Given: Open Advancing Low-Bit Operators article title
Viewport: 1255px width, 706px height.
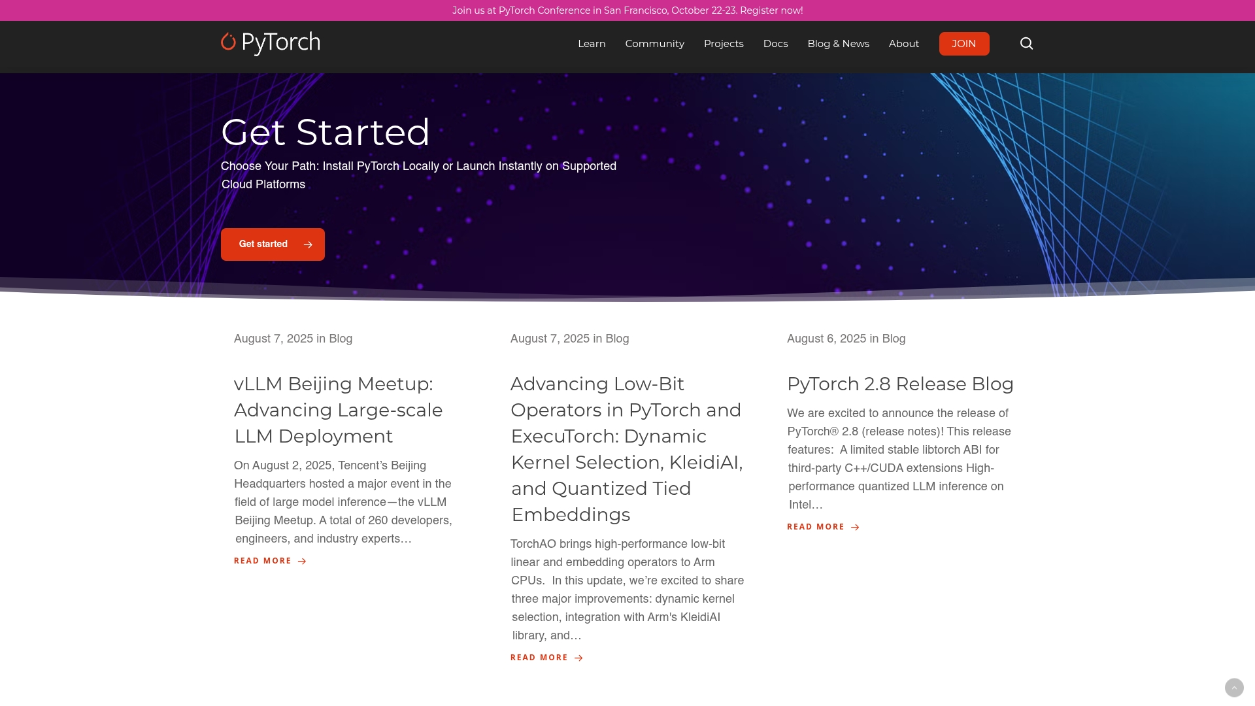Looking at the screenshot, I should (627, 449).
